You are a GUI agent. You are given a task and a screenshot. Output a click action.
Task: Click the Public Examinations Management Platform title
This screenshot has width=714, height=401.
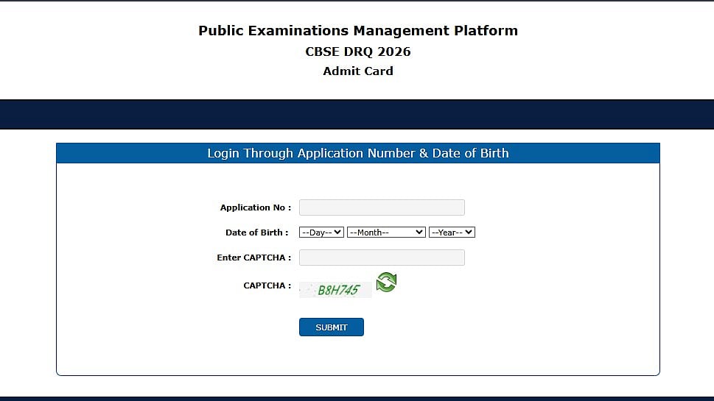coord(358,31)
